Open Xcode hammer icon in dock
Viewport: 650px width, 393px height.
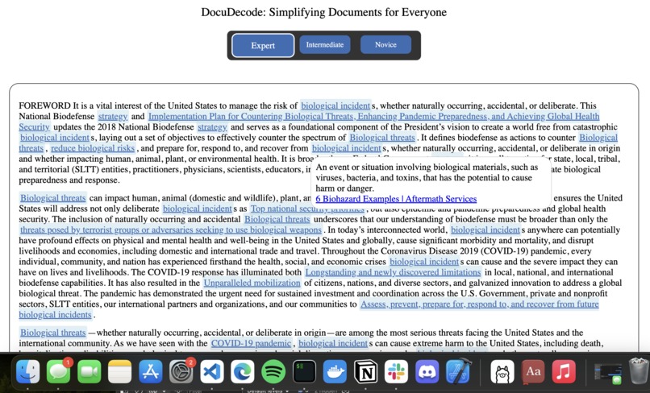pos(457,371)
